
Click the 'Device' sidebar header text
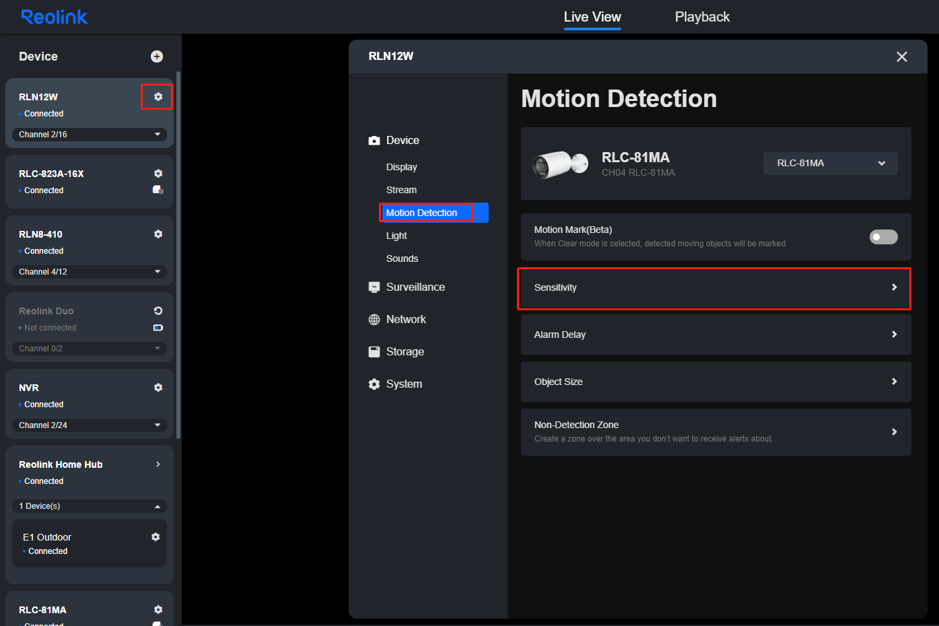[38, 57]
